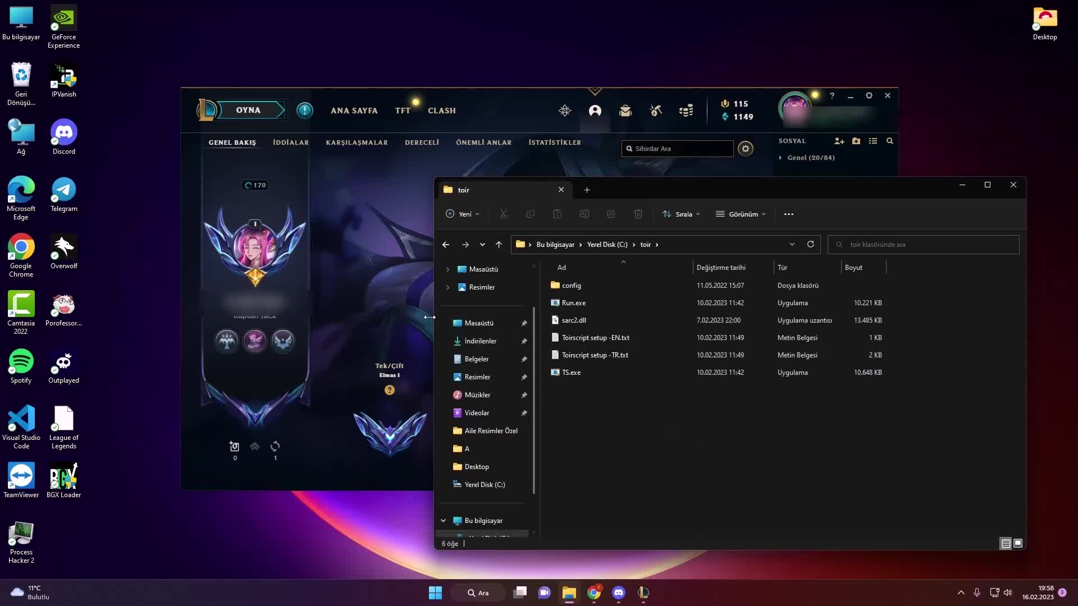
Task: Open League client settings gear
Action: (869, 95)
